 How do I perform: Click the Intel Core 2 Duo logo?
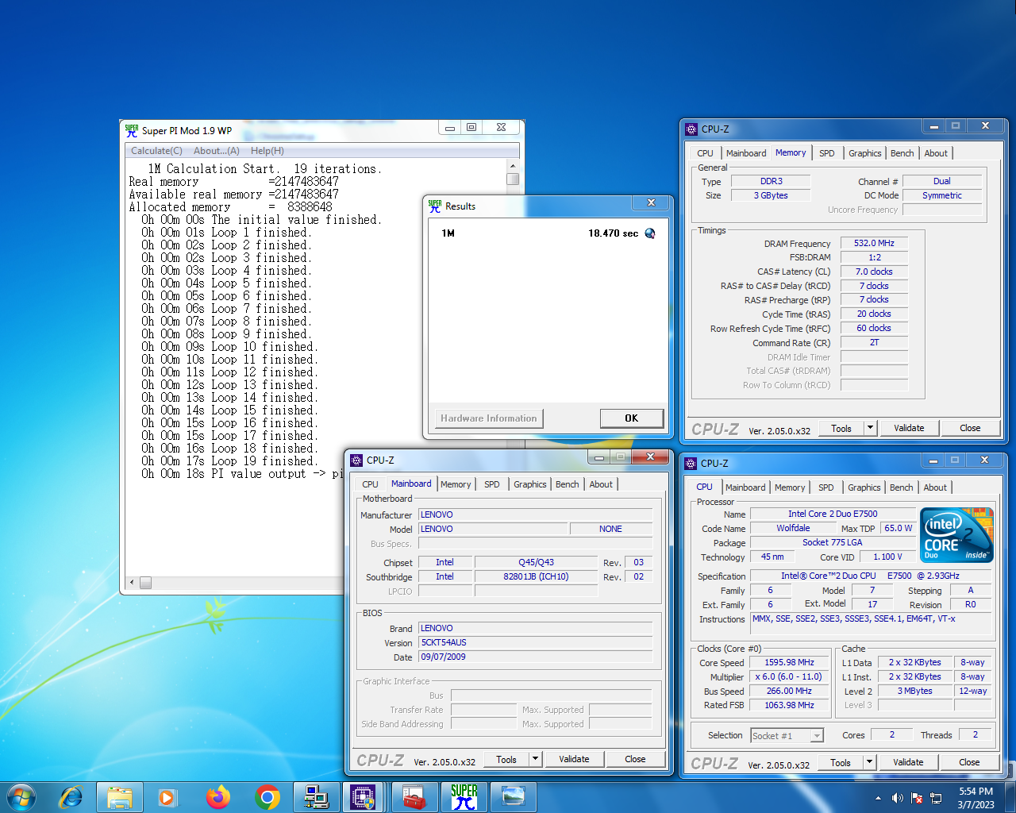pyautogui.click(x=956, y=534)
